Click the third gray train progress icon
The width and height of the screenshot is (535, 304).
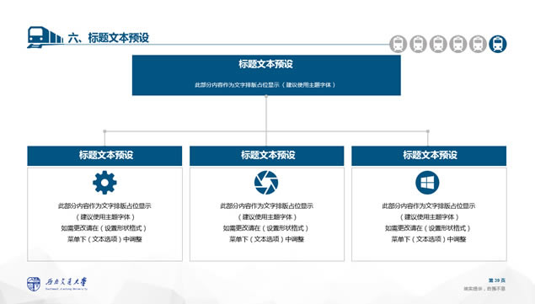(438, 44)
